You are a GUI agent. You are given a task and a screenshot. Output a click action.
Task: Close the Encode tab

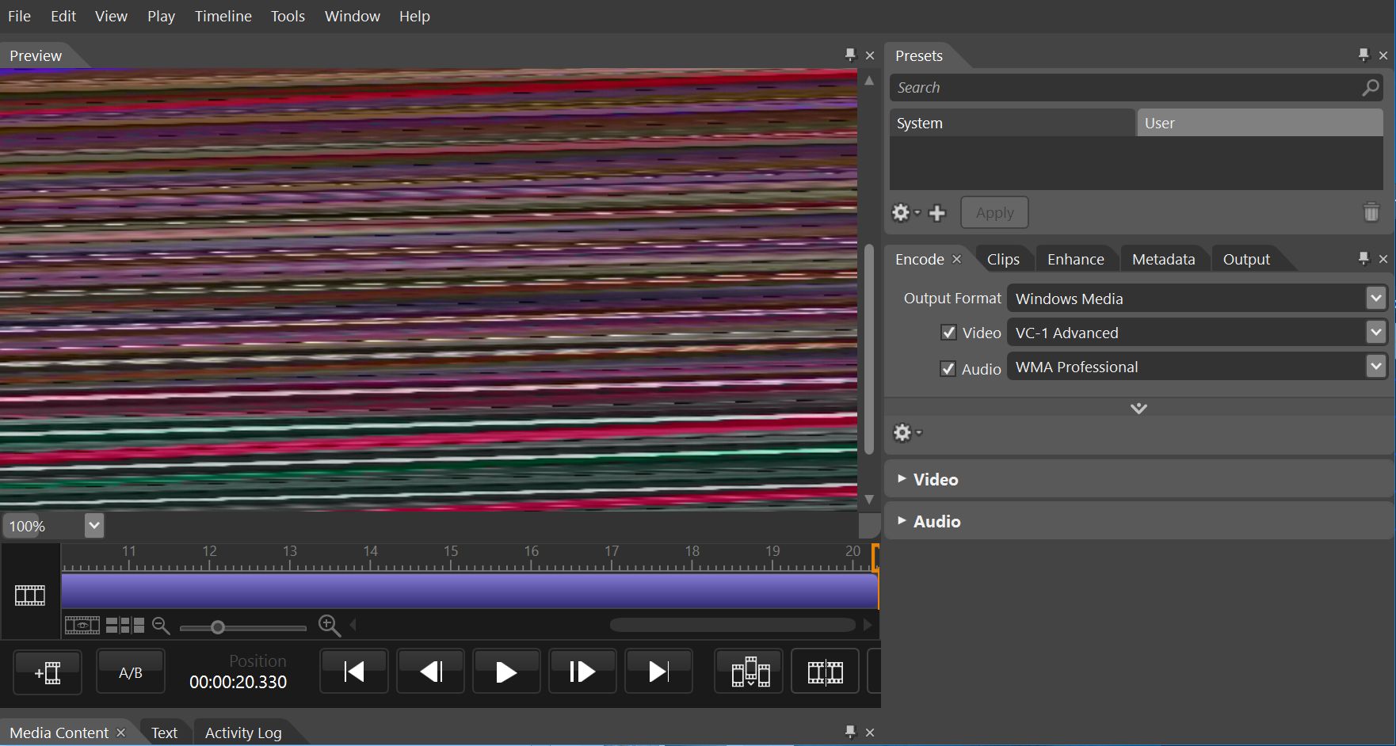957,259
